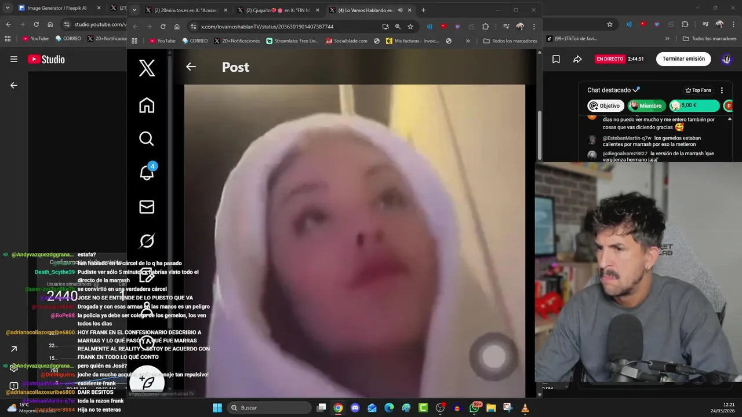Bookmark star in back Chrome window
This screenshot has width=742, height=417.
click(x=610, y=24)
